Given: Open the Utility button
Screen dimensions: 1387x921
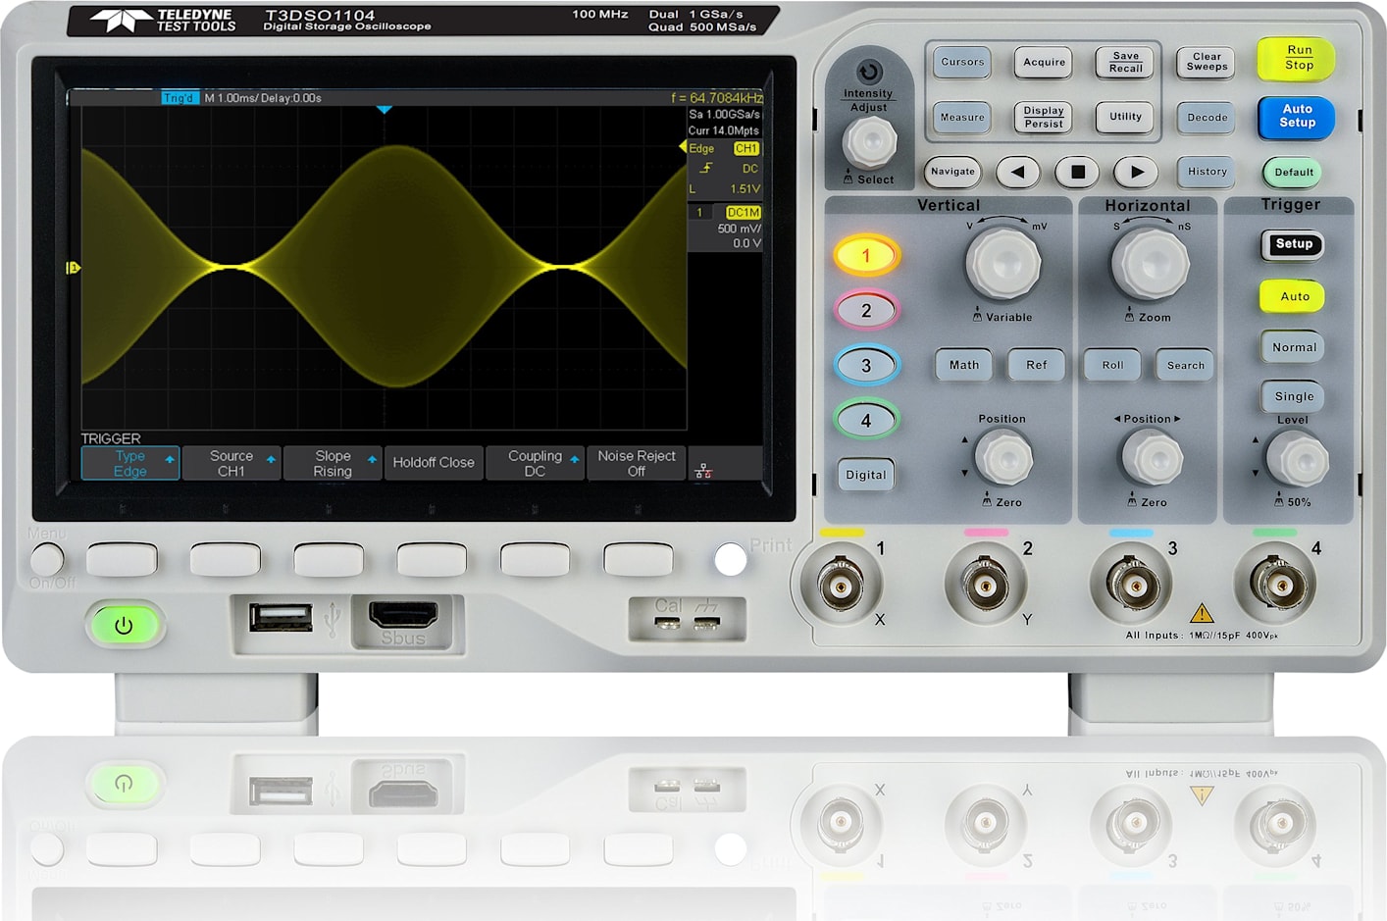Looking at the screenshot, I should [x=1126, y=117].
